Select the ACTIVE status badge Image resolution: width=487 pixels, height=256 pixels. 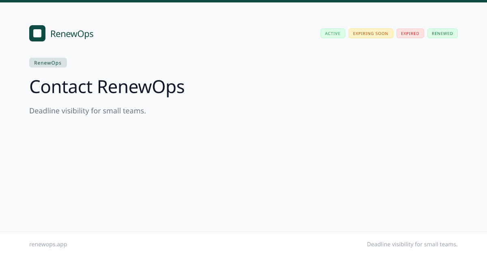(x=333, y=33)
